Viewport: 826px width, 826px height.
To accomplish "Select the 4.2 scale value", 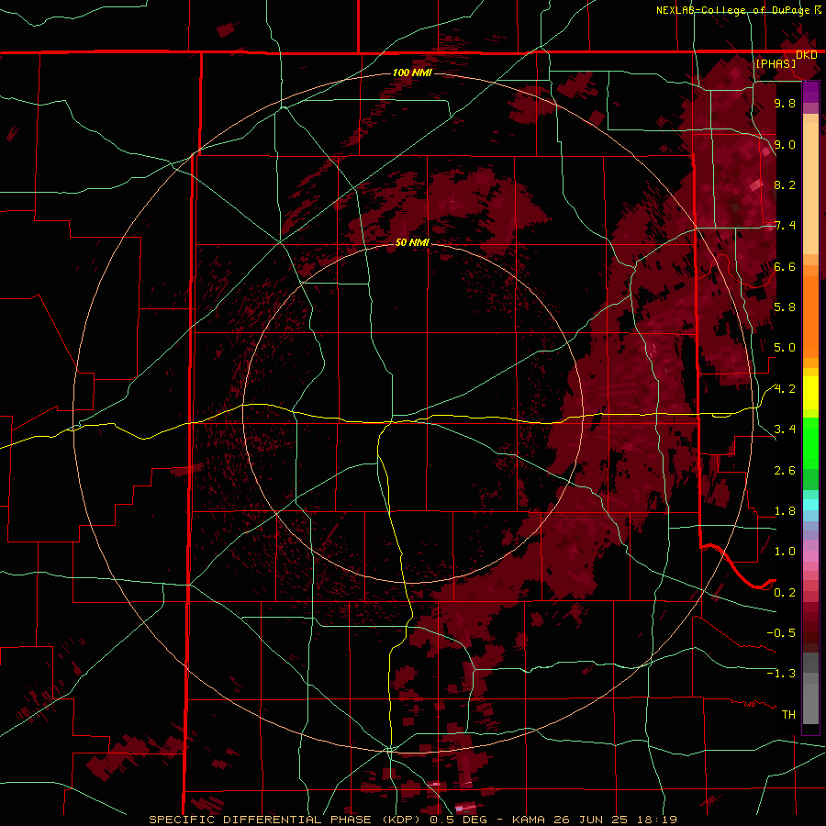I will [x=785, y=389].
